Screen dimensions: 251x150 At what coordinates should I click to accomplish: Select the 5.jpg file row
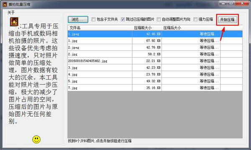pyautogui.click(x=155, y=81)
